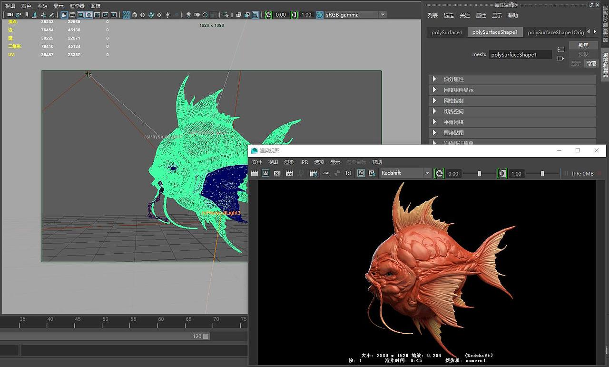Click the RGB channels display icon
This screenshot has width=609, height=367.
326,173
